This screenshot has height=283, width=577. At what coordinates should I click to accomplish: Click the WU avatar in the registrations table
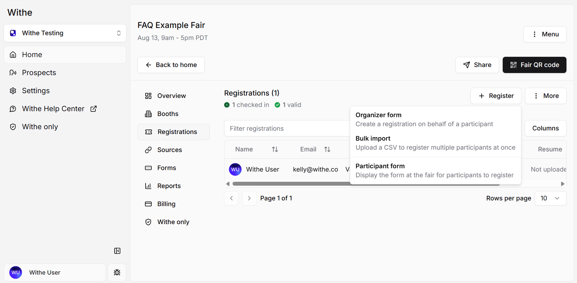235,169
